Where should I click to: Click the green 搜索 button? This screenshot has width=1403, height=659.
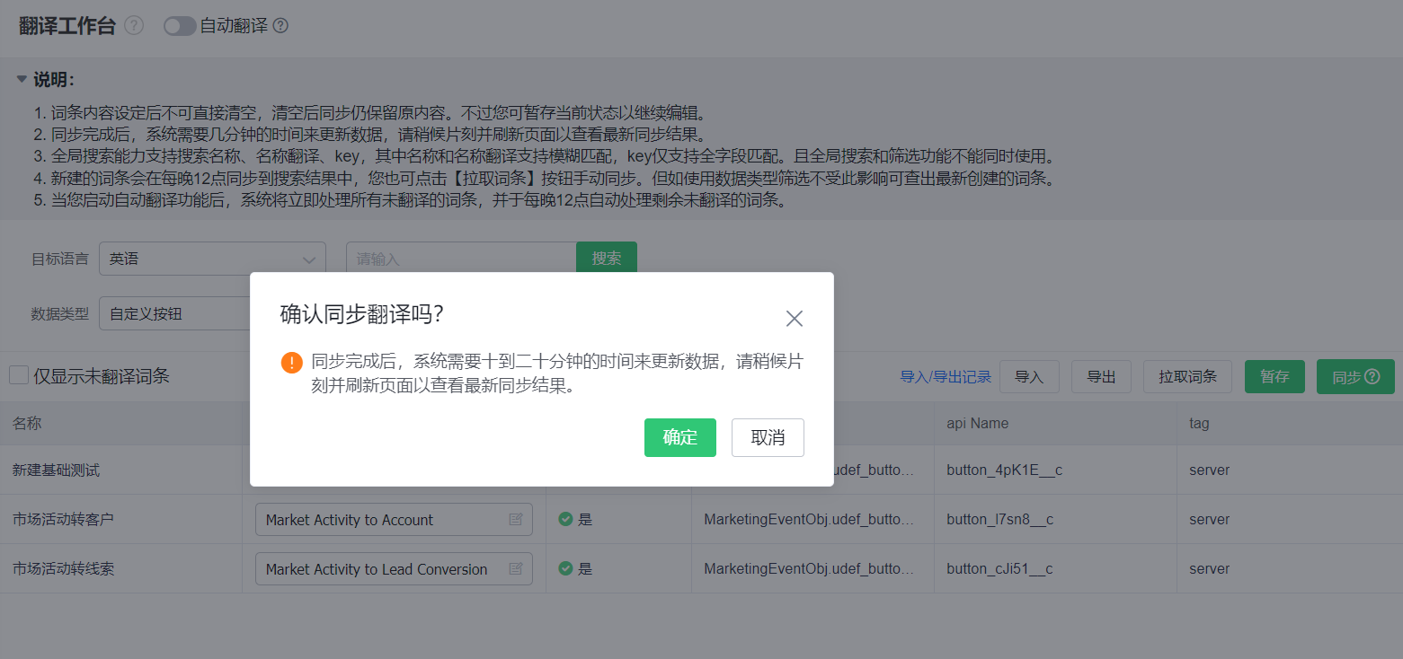point(607,259)
